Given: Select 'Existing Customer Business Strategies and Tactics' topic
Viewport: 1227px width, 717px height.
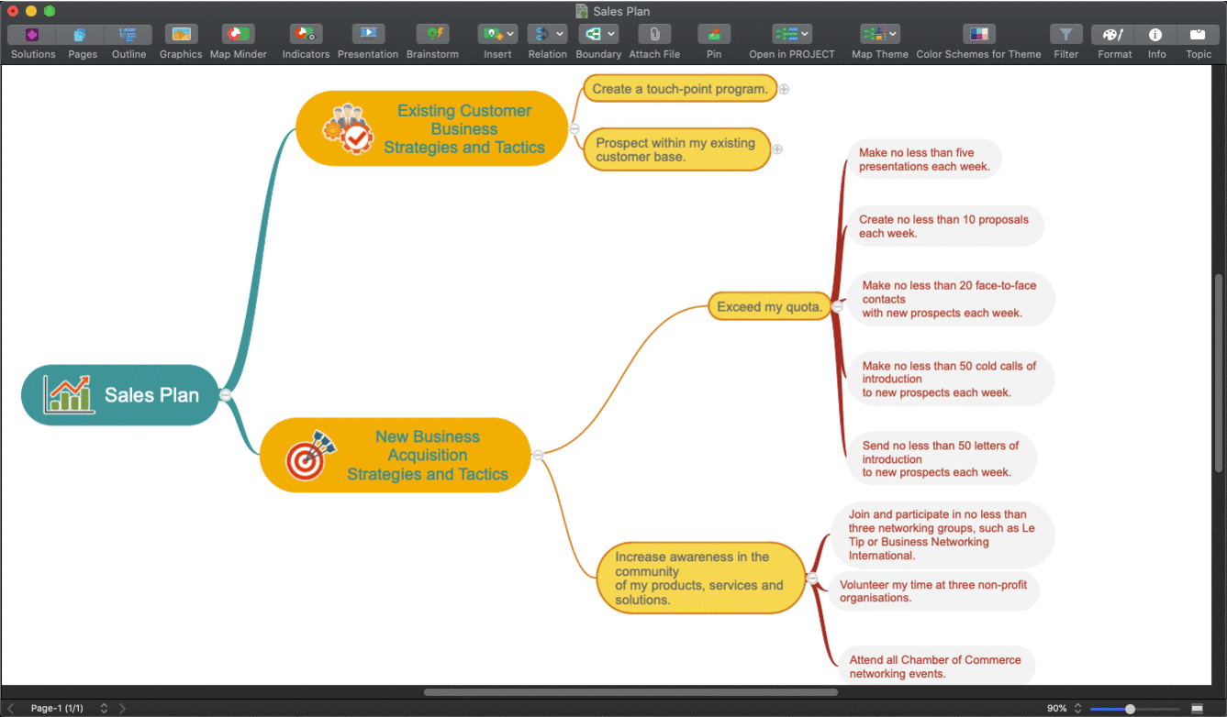Looking at the screenshot, I should [432, 128].
